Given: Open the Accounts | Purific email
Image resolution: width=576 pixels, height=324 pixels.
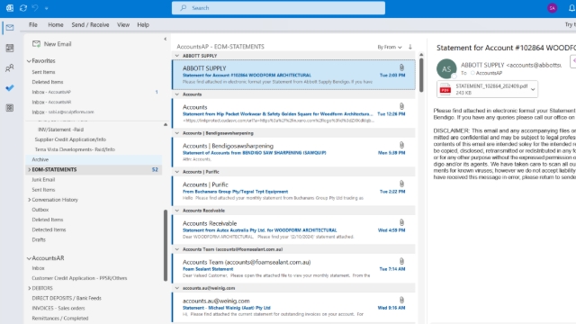Looking at the screenshot, I should click(x=293, y=191).
